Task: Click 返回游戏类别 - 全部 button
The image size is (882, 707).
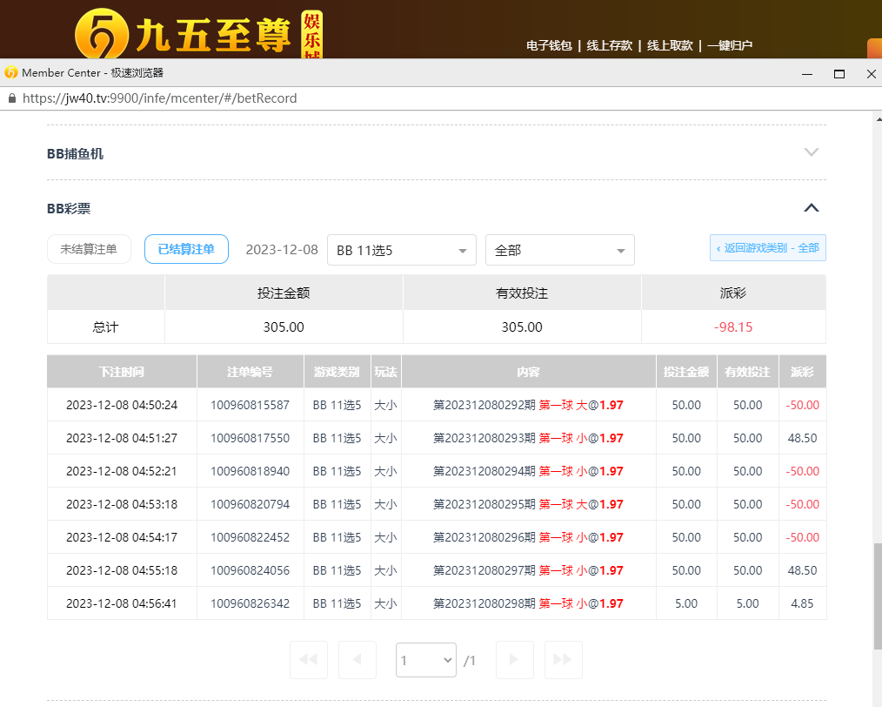Action: click(768, 247)
